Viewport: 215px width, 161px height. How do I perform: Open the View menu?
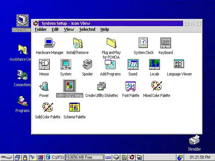69,29
